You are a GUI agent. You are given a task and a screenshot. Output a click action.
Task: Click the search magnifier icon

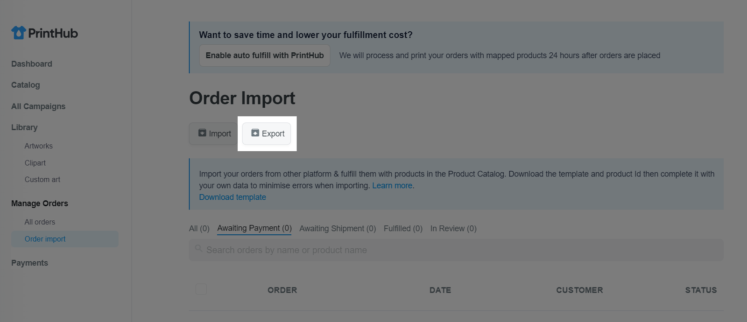pos(199,248)
